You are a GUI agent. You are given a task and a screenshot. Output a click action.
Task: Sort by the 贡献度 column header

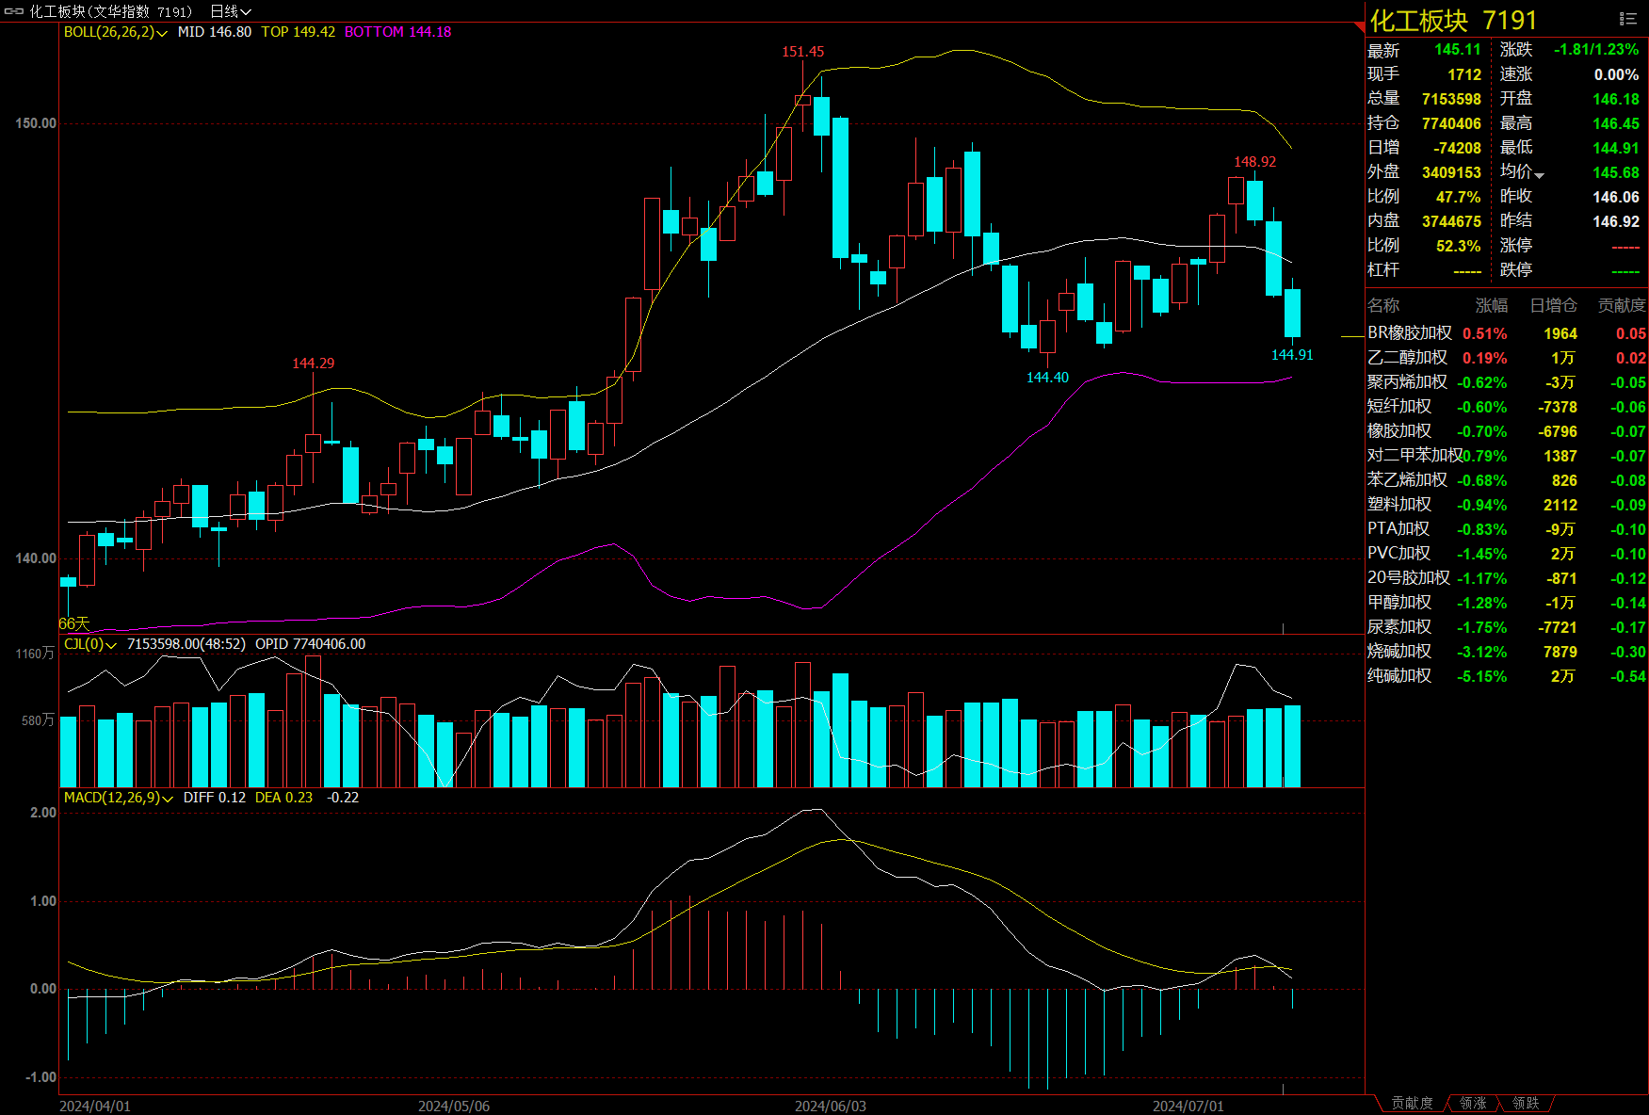click(x=1622, y=305)
